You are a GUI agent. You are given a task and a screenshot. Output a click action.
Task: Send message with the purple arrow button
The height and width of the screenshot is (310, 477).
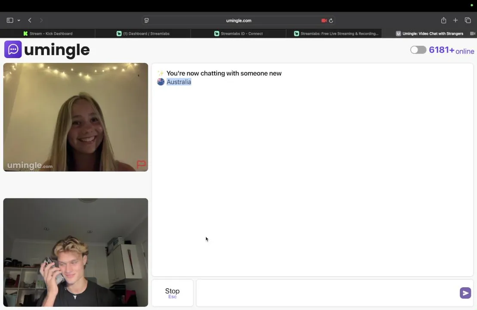point(465,293)
